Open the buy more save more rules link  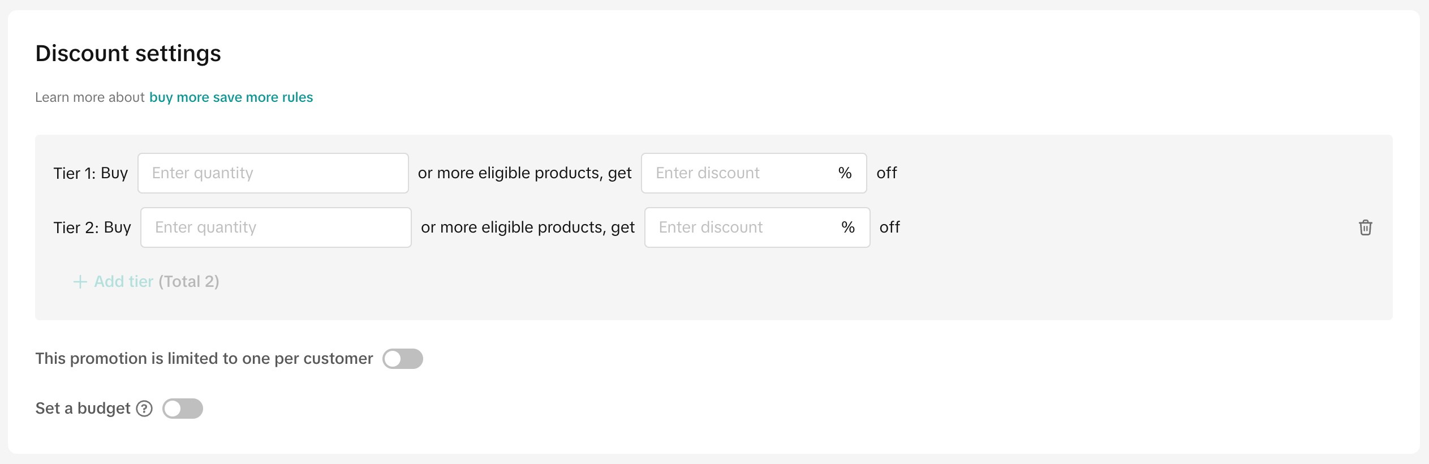[231, 97]
